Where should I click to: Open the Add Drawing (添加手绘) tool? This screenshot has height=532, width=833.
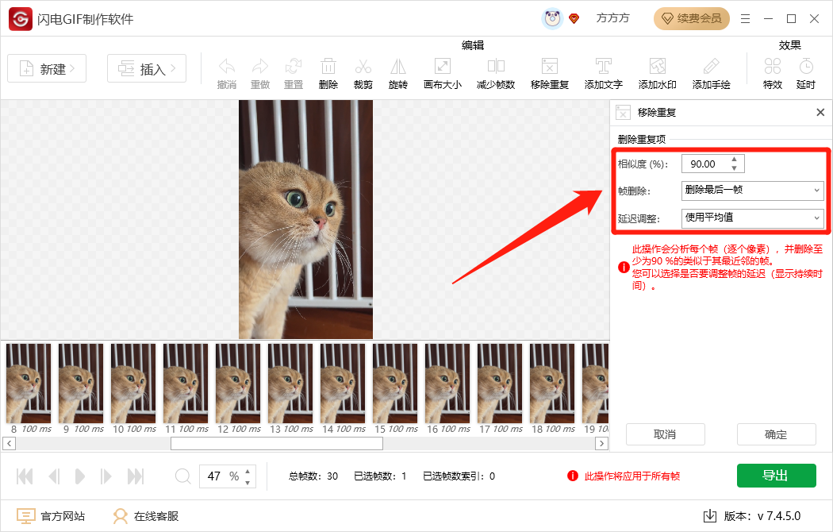click(712, 67)
